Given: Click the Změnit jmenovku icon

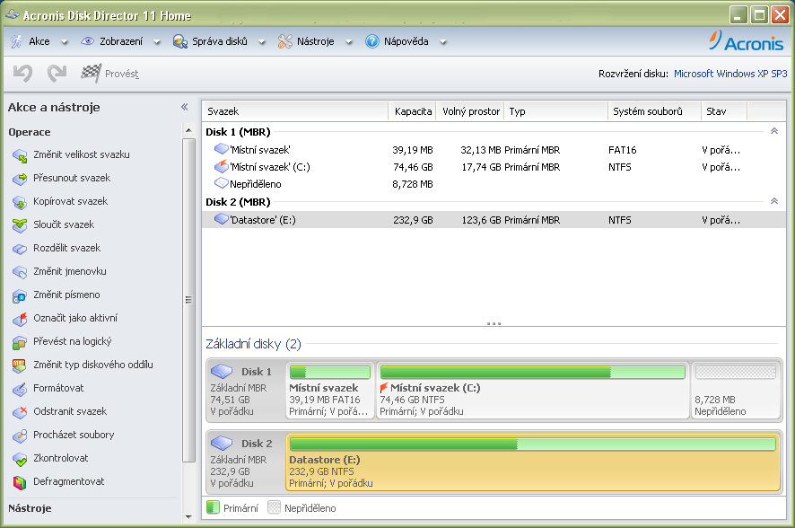Looking at the screenshot, I should tap(20, 272).
